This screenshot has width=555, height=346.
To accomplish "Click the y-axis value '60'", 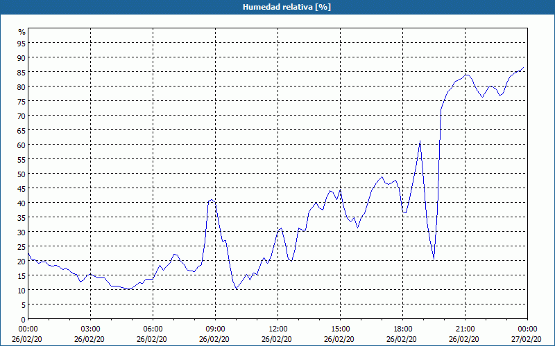I will pos(22,145).
